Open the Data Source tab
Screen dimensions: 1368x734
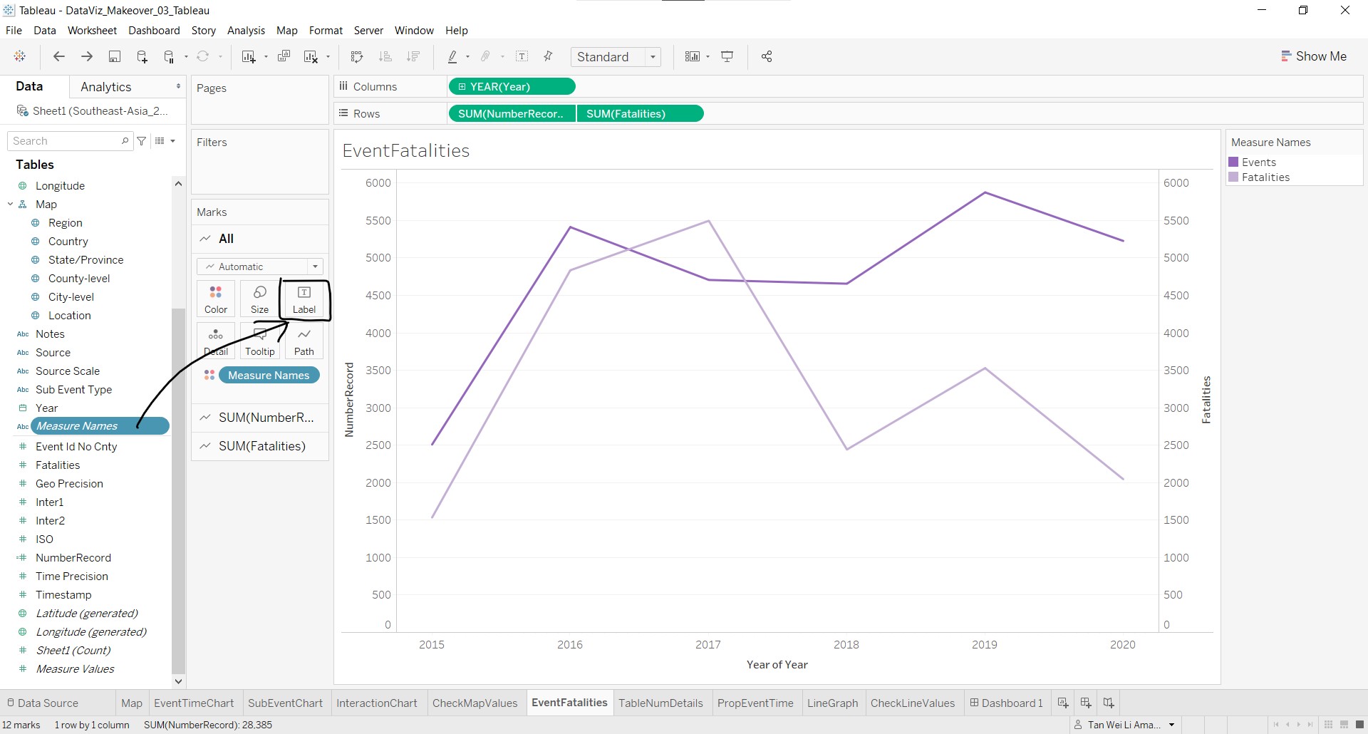[x=43, y=703]
